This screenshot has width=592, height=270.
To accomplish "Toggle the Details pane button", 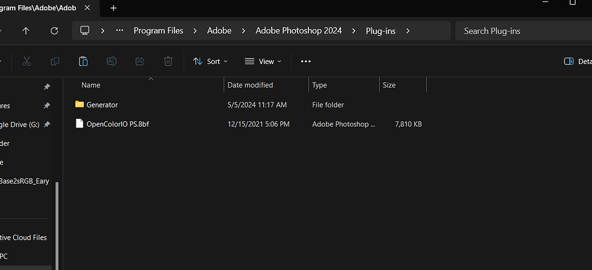I will [x=578, y=61].
